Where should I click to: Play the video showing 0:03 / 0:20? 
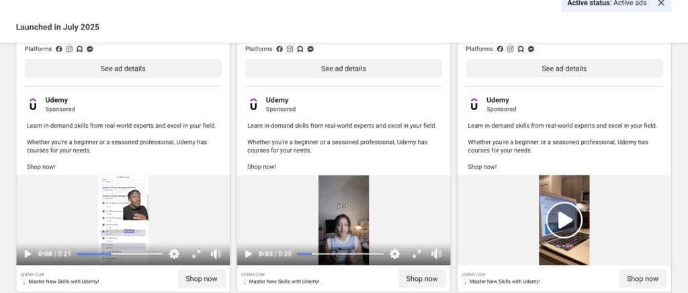click(x=248, y=254)
